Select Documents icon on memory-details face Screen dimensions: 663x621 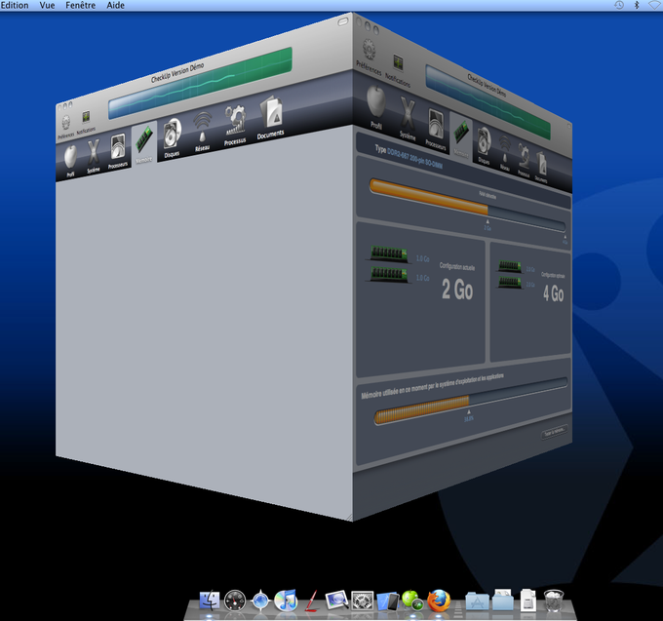[541, 166]
